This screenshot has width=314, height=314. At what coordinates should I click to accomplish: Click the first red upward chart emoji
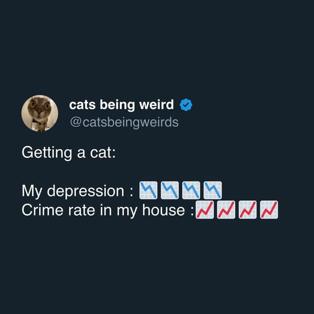[x=204, y=210]
